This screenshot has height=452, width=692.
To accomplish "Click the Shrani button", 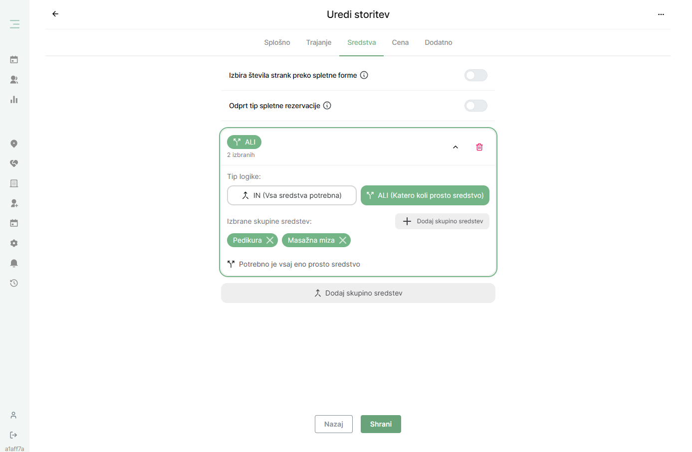I will [381, 424].
